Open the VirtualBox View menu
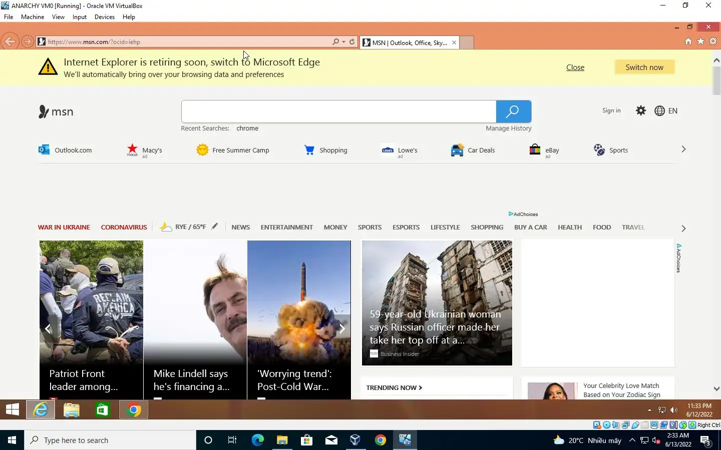 pos(58,16)
